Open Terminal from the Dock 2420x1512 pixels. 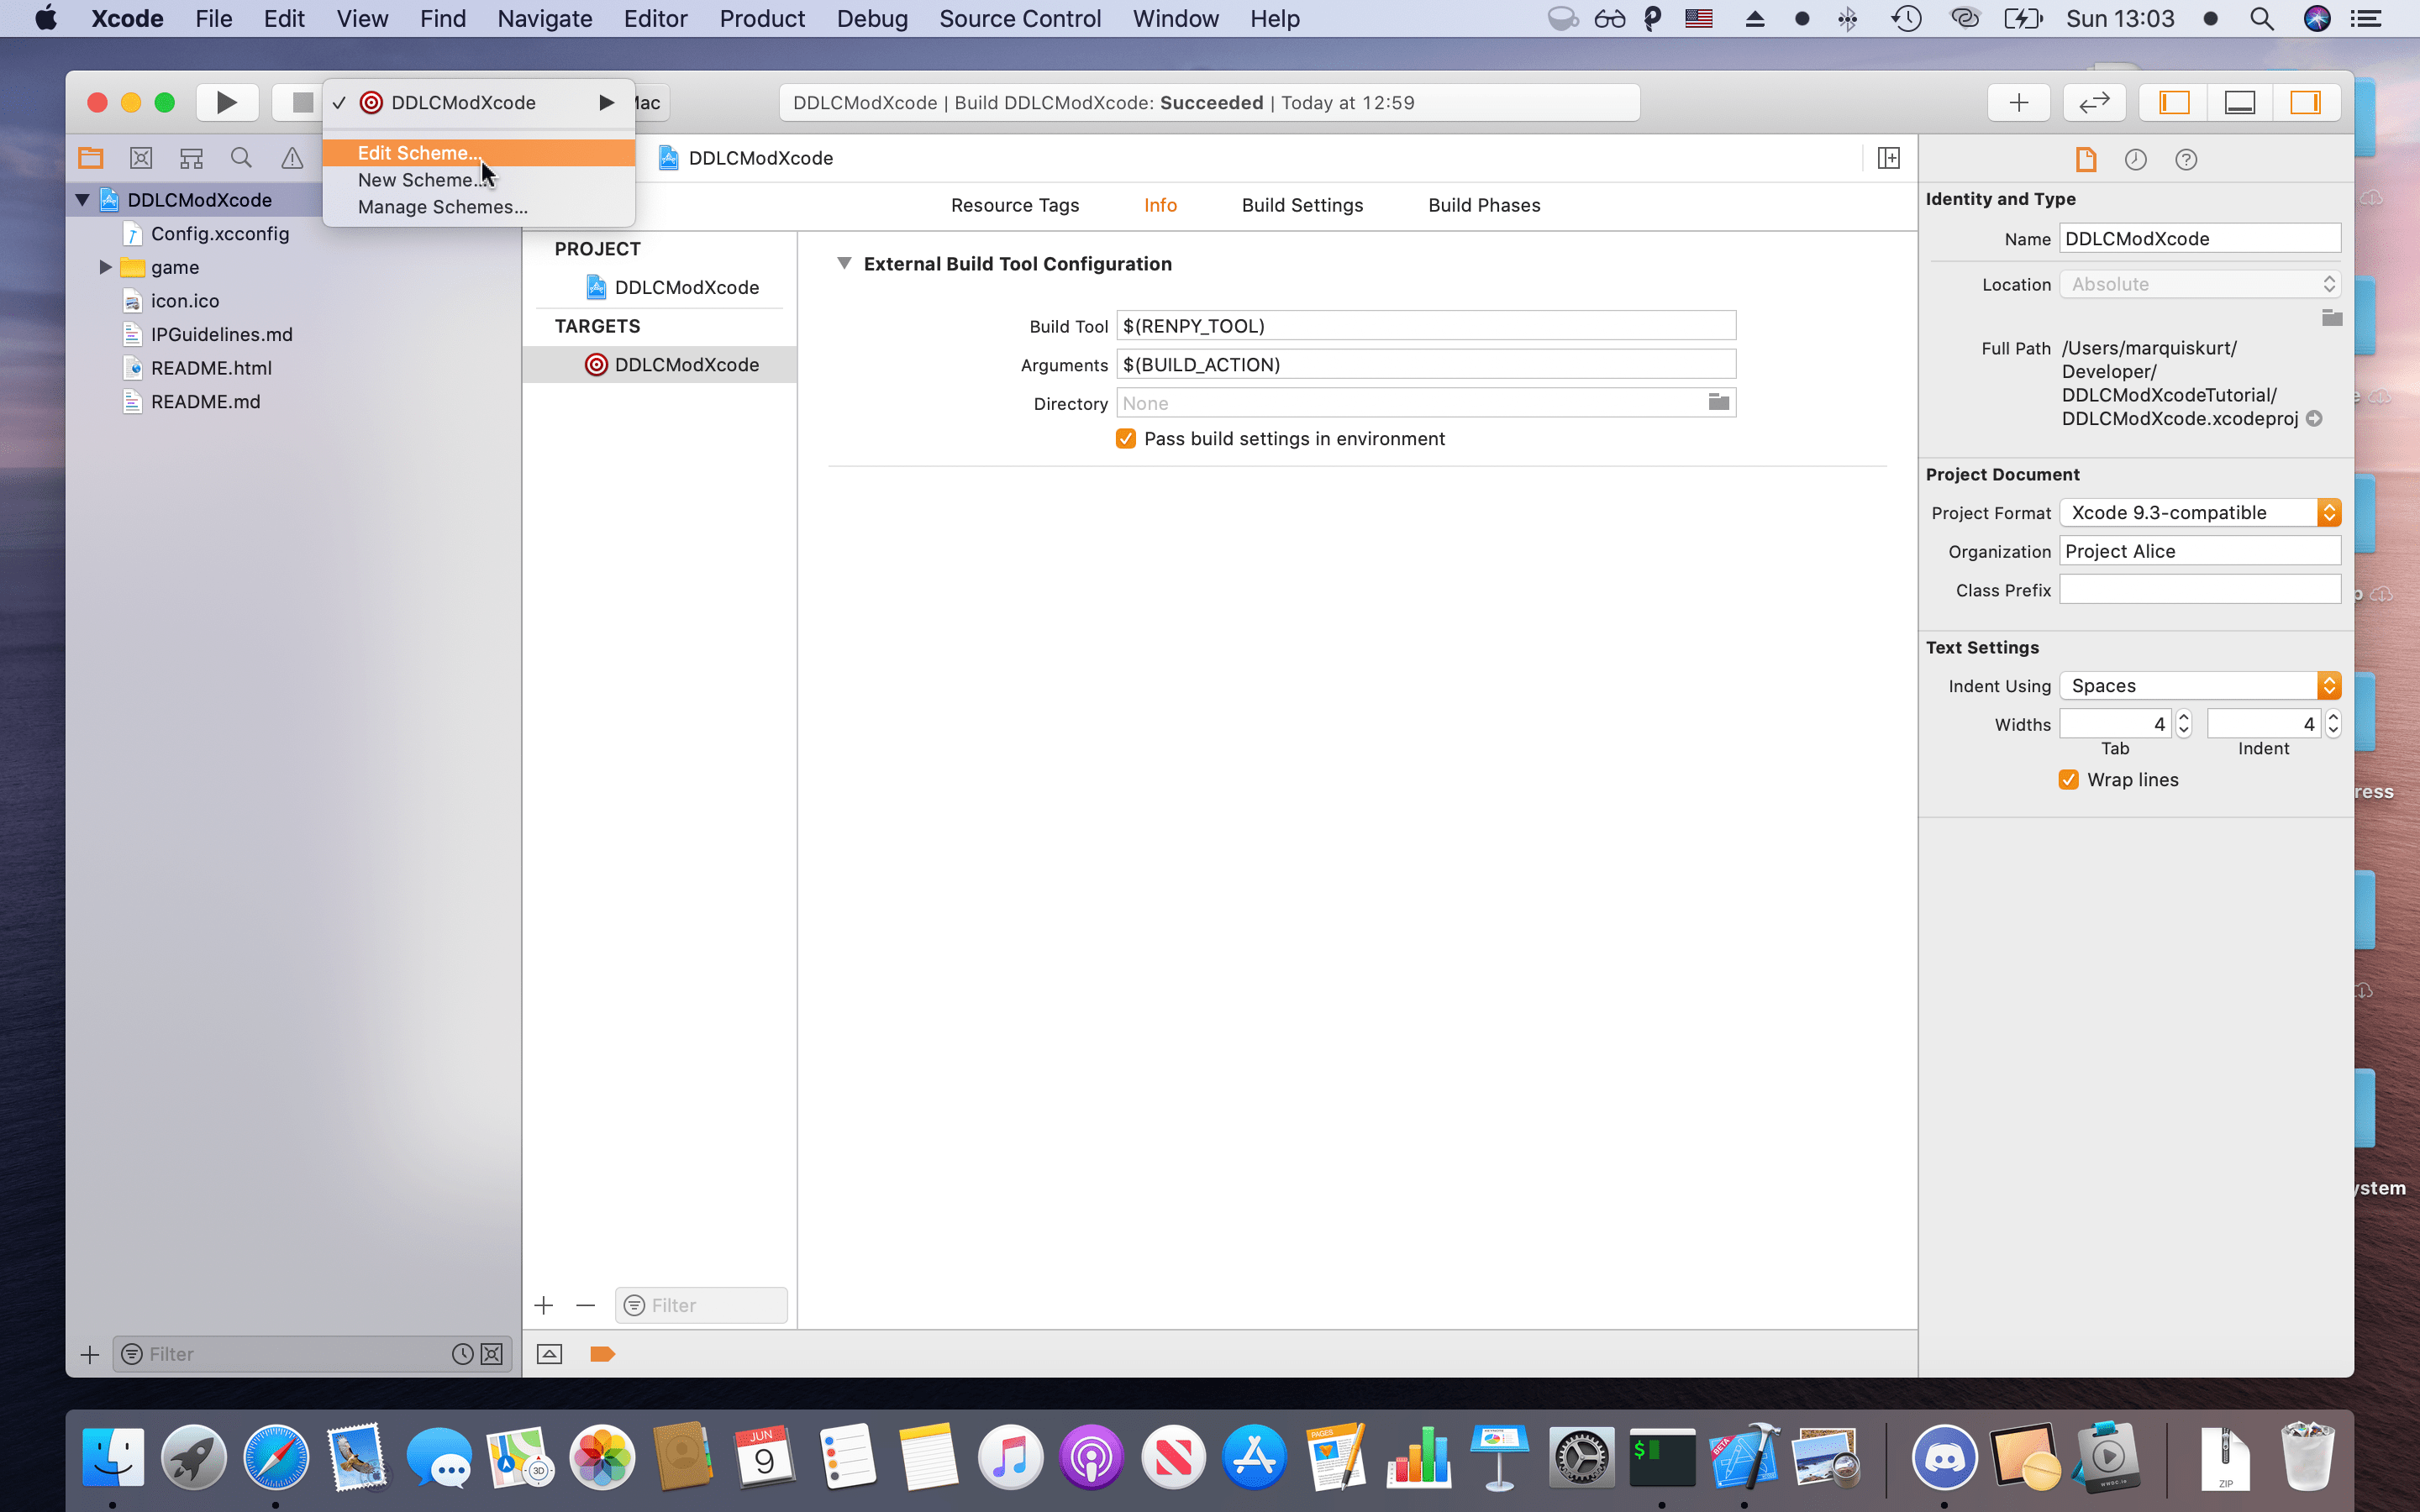tap(1662, 1457)
